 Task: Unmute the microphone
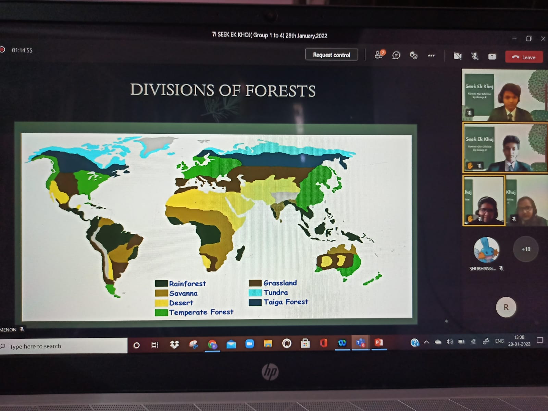(475, 56)
